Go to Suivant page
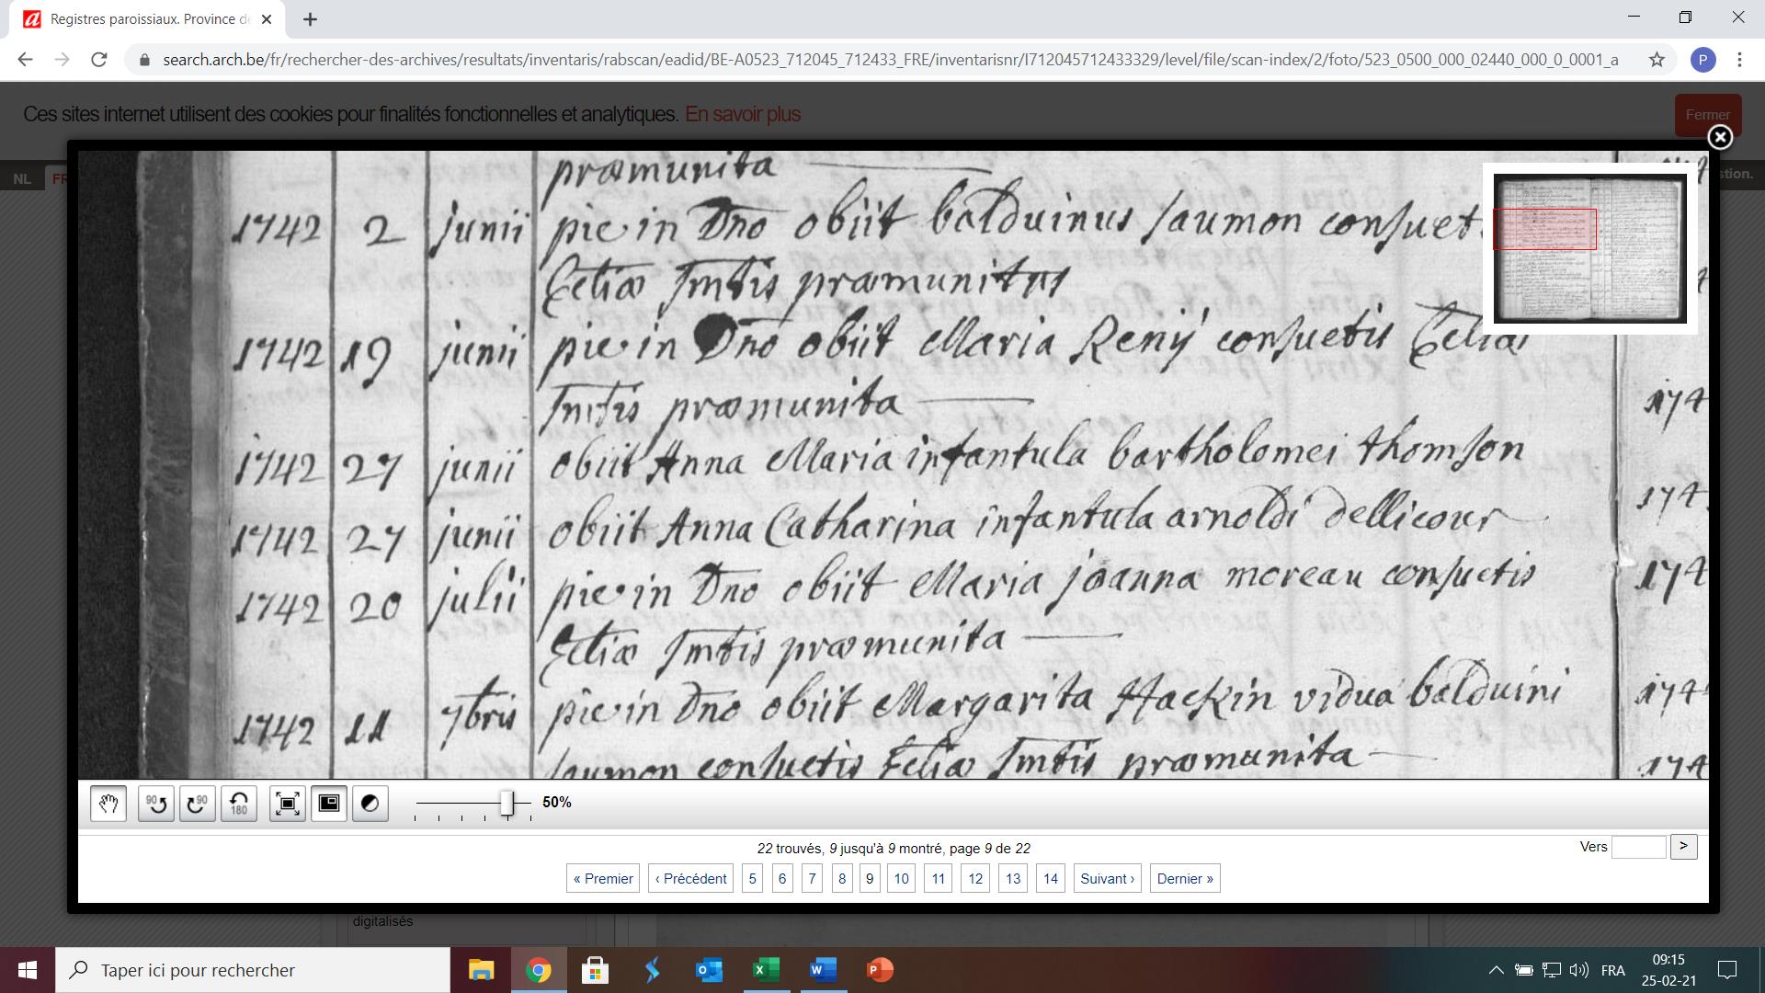 [x=1107, y=878]
